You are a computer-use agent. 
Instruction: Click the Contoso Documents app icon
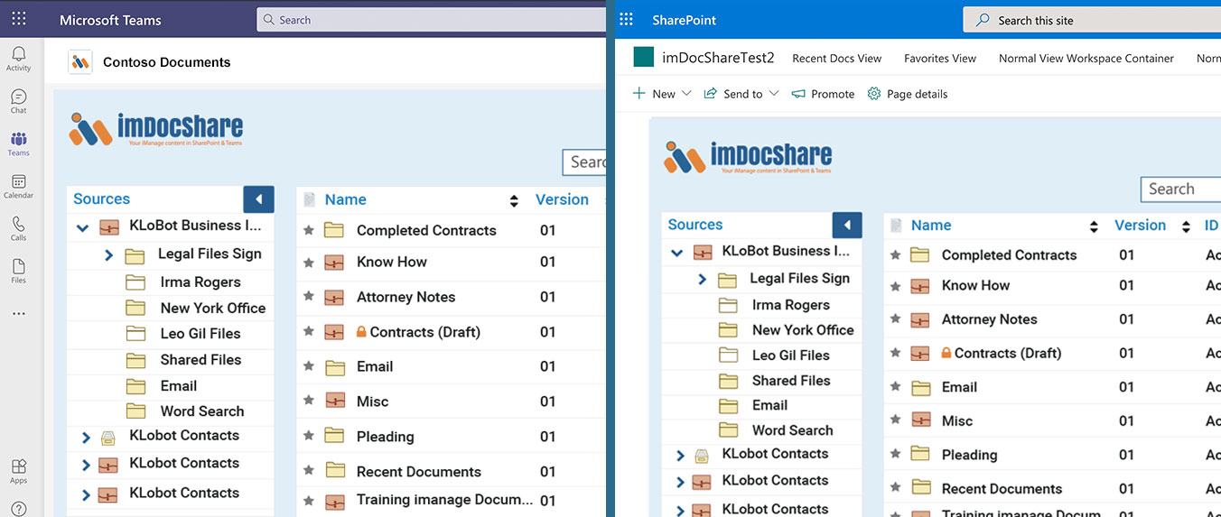pyautogui.click(x=80, y=62)
